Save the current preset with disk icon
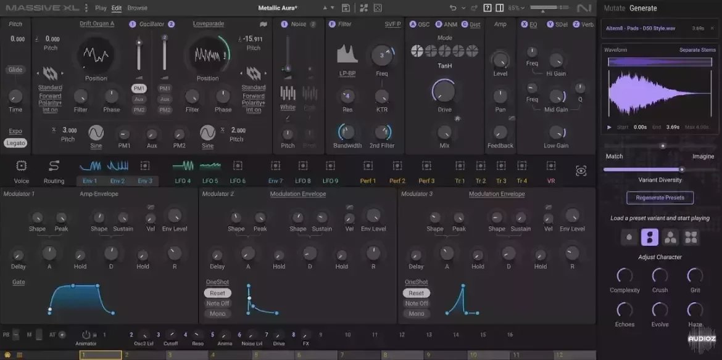722x360 pixels. pyautogui.click(x=346, y=8)
